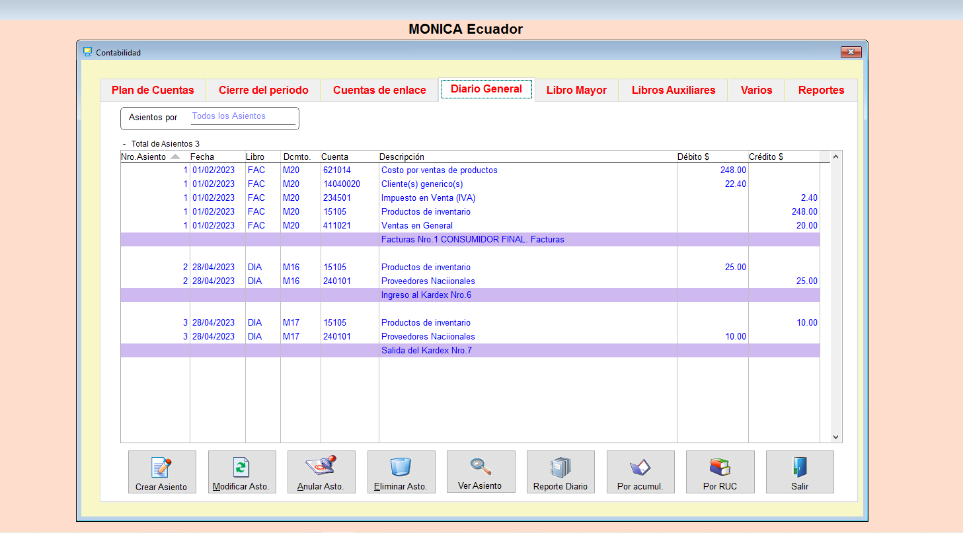Go to the Libro Mayor tab
965x537 pixels.
click(x=576, y=90)
